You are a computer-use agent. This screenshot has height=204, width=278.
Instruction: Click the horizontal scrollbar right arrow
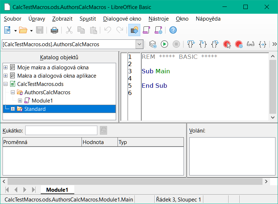[266, 182]
